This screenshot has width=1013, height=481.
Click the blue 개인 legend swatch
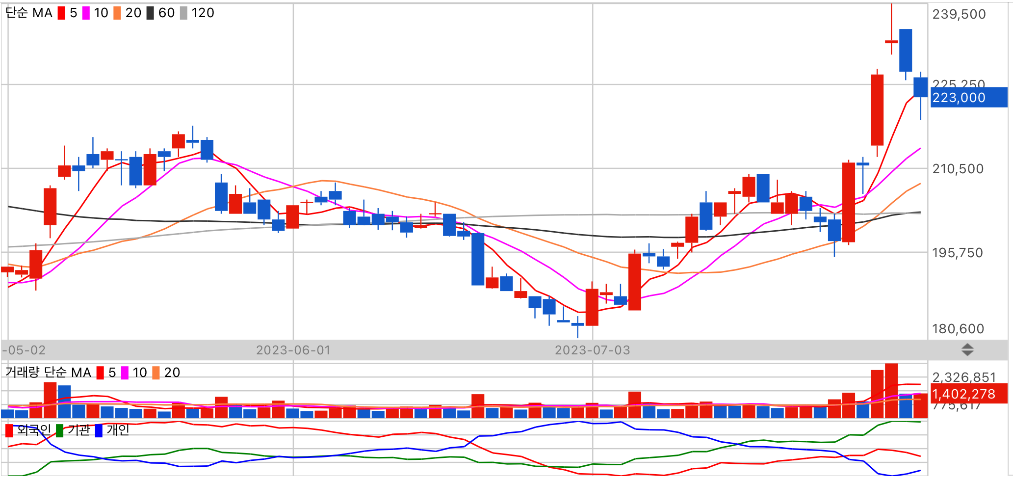[99, 431]
